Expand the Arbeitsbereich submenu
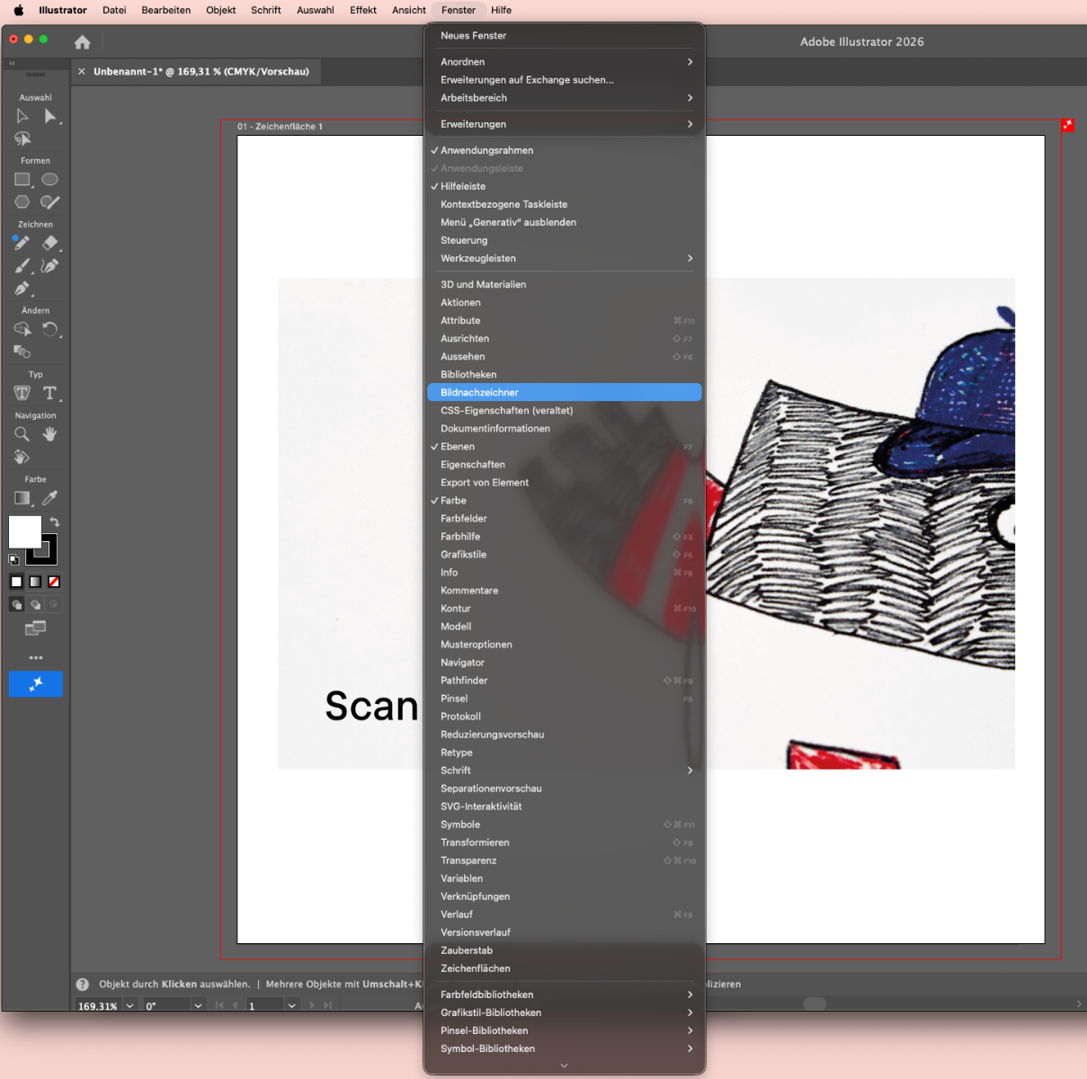This screenshot has height=1079, width=1087. 565,98
